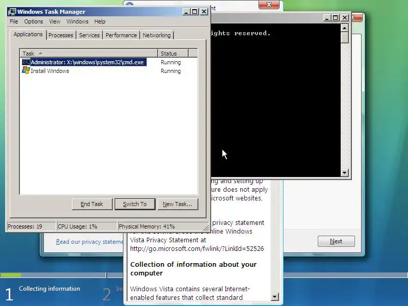
Task: Switch to the Services tab
Action: [x=89, y=35]
